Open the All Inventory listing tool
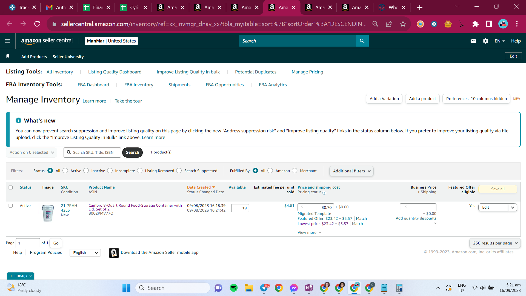 click(60, 72)
